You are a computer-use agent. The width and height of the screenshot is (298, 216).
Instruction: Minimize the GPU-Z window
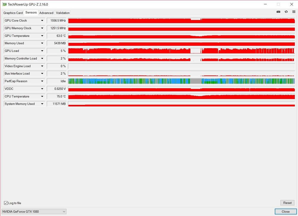click(x=265, y=4)
